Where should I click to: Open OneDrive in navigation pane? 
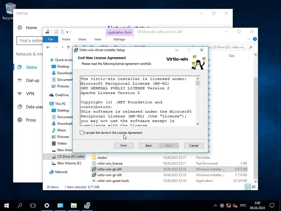point(59,95)
